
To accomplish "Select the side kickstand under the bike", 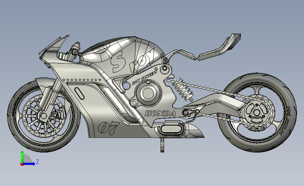I will point(162,145).
